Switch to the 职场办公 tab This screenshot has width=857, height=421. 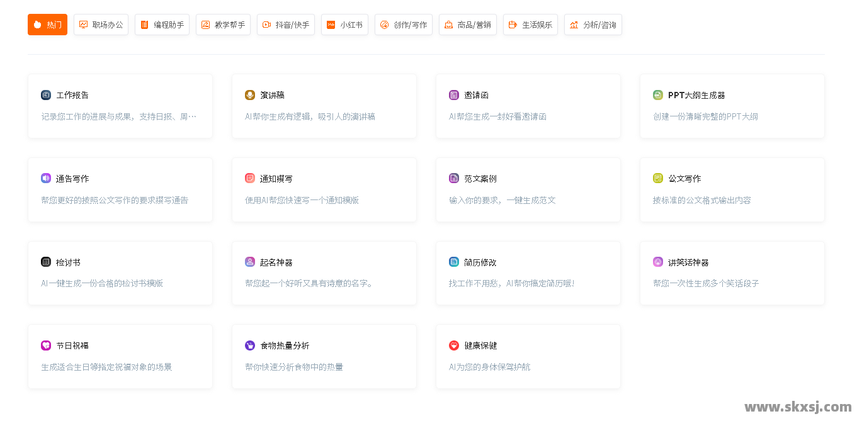coord(101,25)
